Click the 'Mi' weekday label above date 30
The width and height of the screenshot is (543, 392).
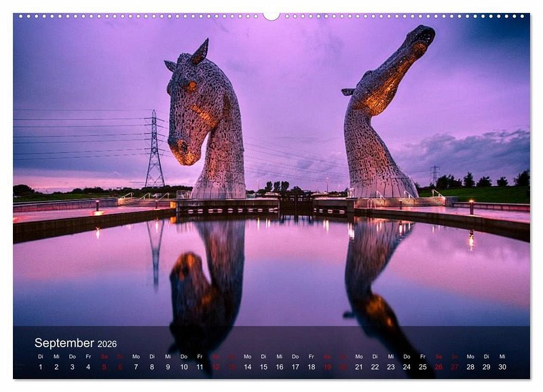click(502, 357)
